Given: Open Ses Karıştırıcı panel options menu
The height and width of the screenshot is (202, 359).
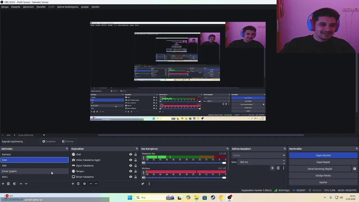Looking at the screenshot, I should [149, 184].
